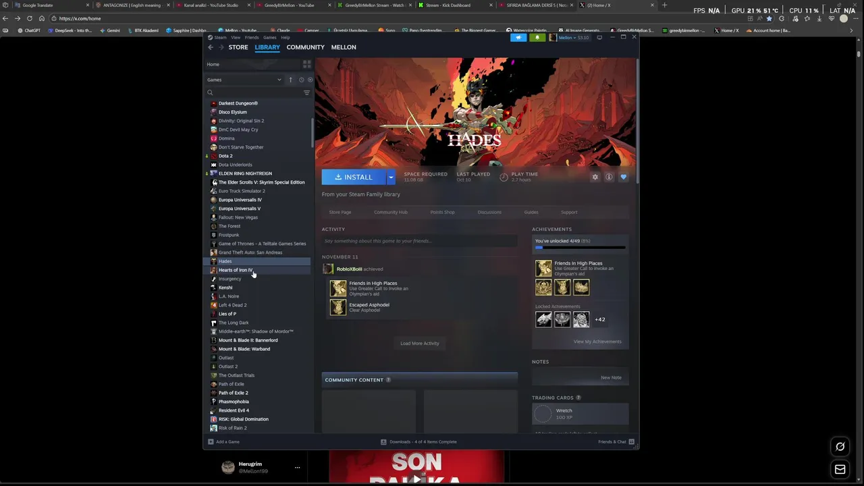Expand Install options dropdown arrow
Screen dimensions: 864x486
click(390, 177)
